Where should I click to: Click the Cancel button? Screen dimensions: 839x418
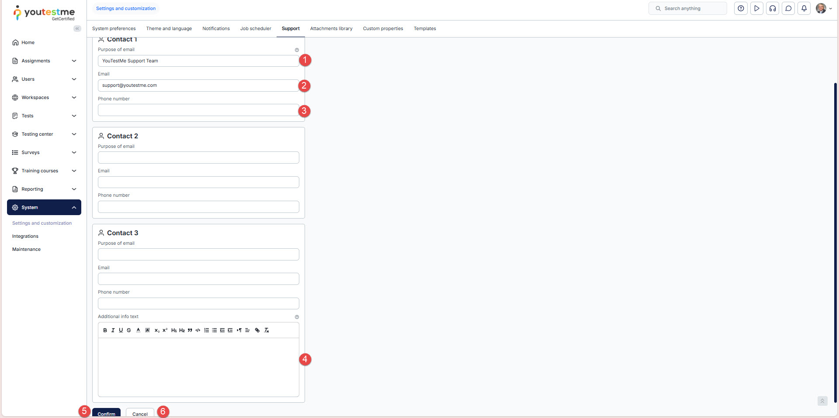click(140, 413)
